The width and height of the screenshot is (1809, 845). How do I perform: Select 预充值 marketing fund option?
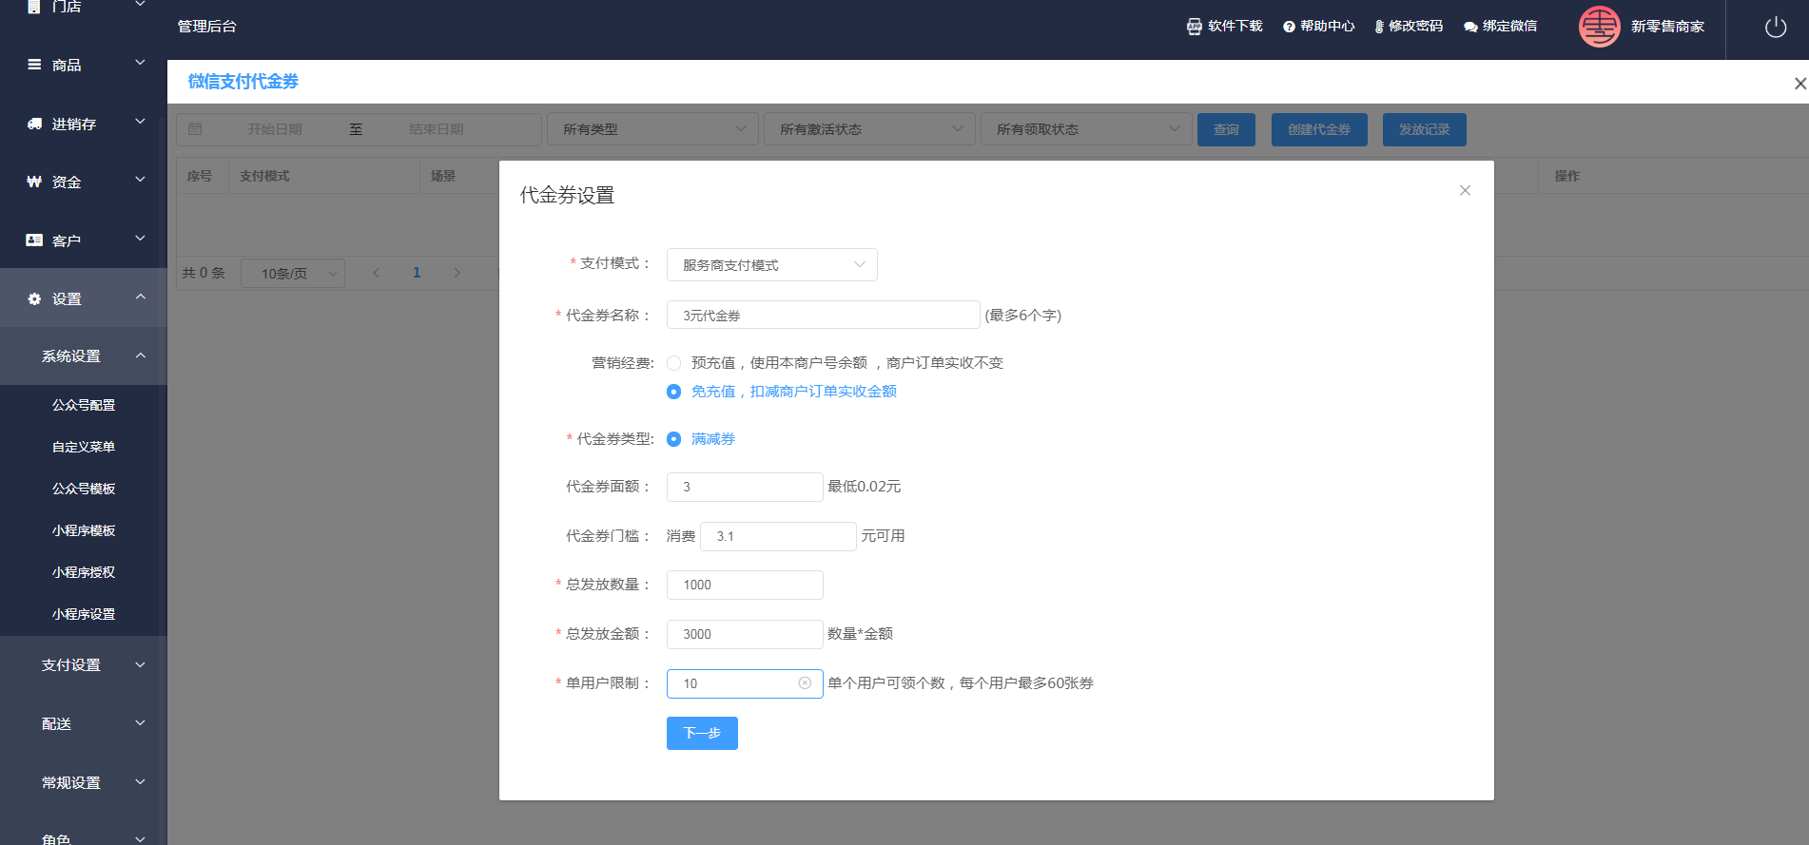click(x=673, y=363)
